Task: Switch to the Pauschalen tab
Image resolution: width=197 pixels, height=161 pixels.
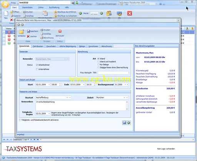Action: (x=51, y=46)
